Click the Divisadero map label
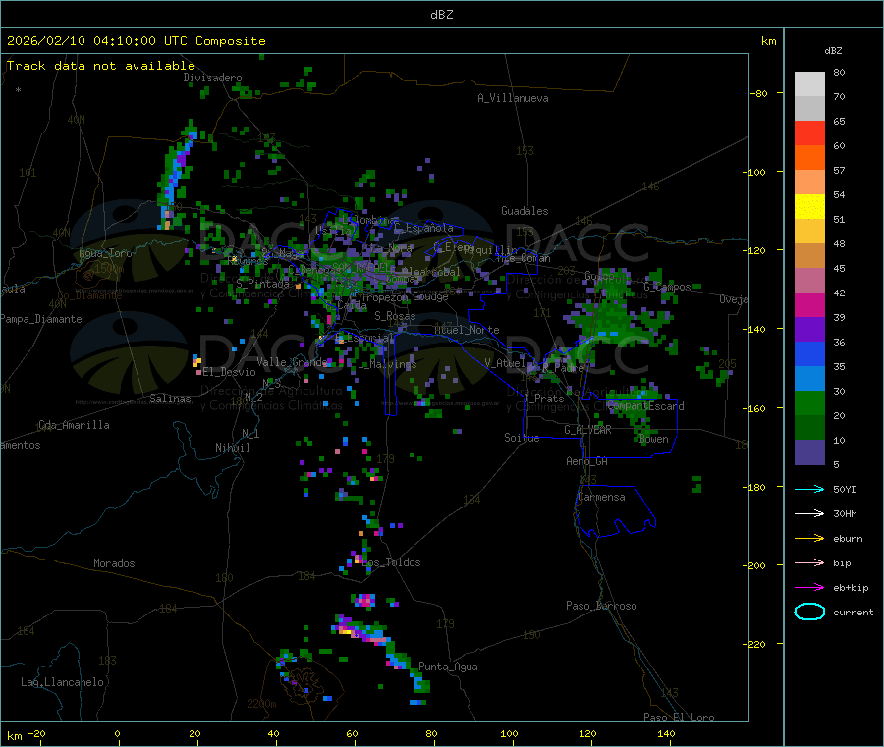Image resolution: width=884 pixels, height=747 pixels. [212, 78]
